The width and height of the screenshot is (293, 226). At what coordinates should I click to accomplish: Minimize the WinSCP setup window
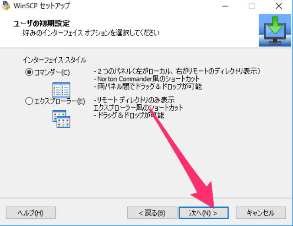(225, 7)
